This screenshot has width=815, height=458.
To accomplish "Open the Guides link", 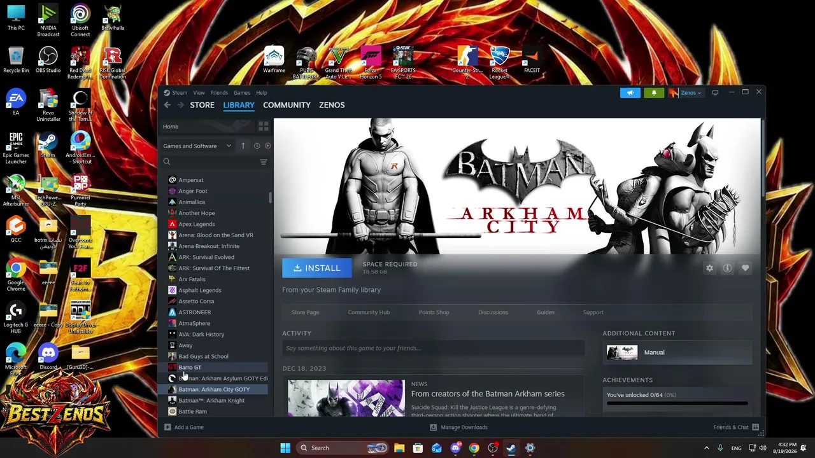I will [546, 312].
